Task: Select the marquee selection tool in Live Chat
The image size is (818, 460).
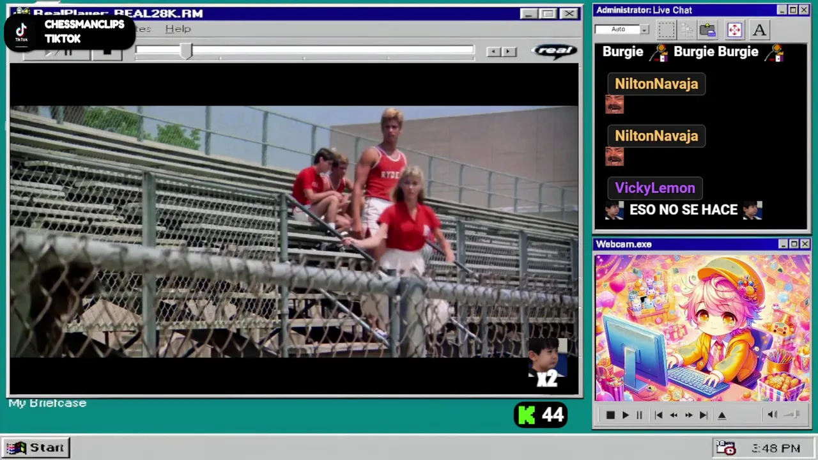Action: [x=667, y=29]
